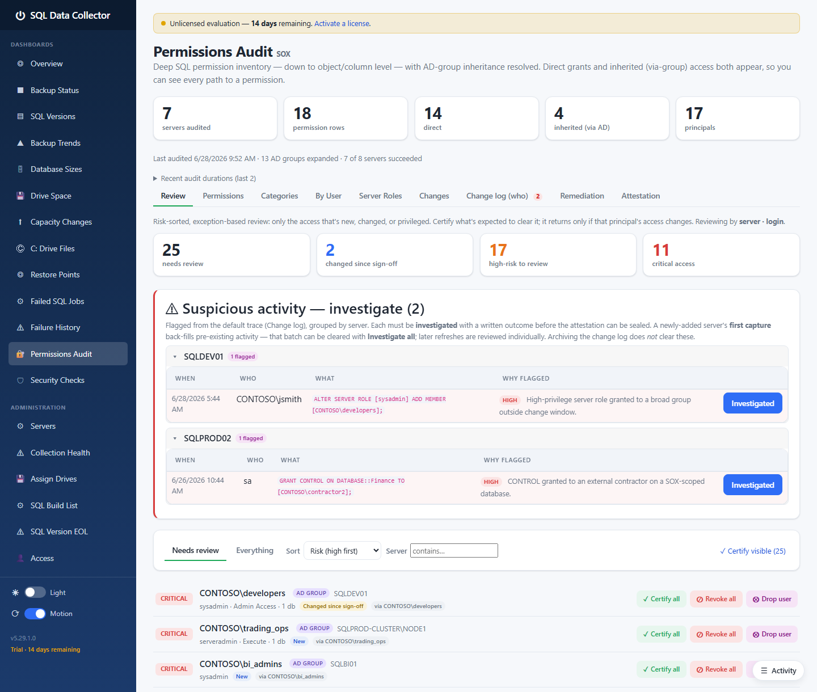The height and width of the screenshot is (692, 817).
Task: Toggle the Motion switch
Action: [x=35, y=613]
